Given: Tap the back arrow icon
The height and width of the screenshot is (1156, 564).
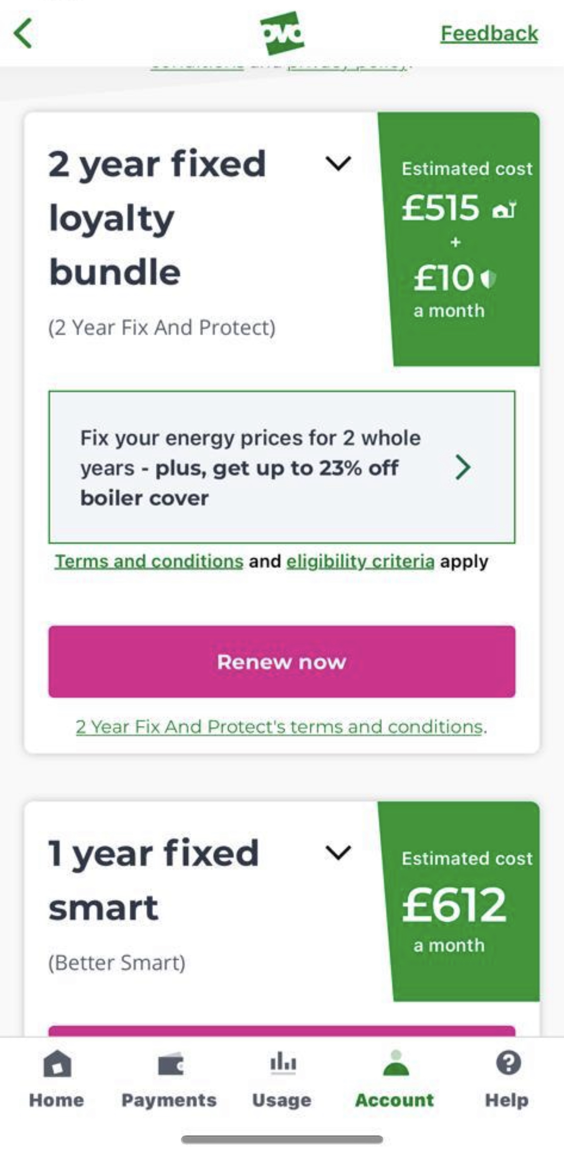Looking at the screenshot, I should pyautogui.click(x=24, y=33).
